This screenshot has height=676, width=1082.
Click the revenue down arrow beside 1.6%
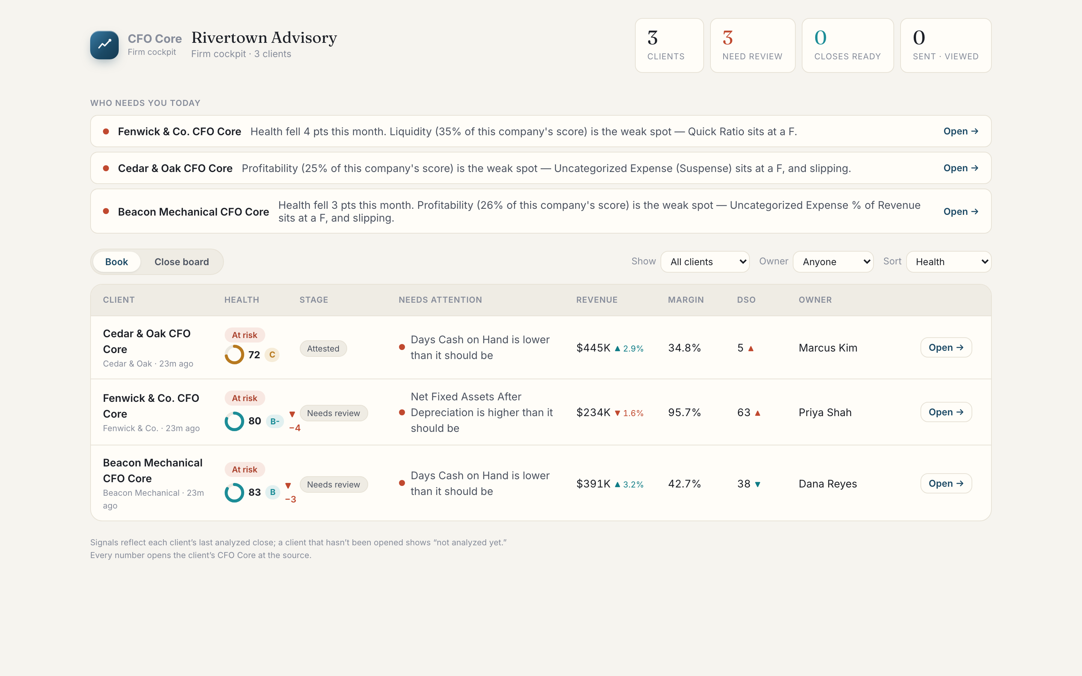coord(618,413)
